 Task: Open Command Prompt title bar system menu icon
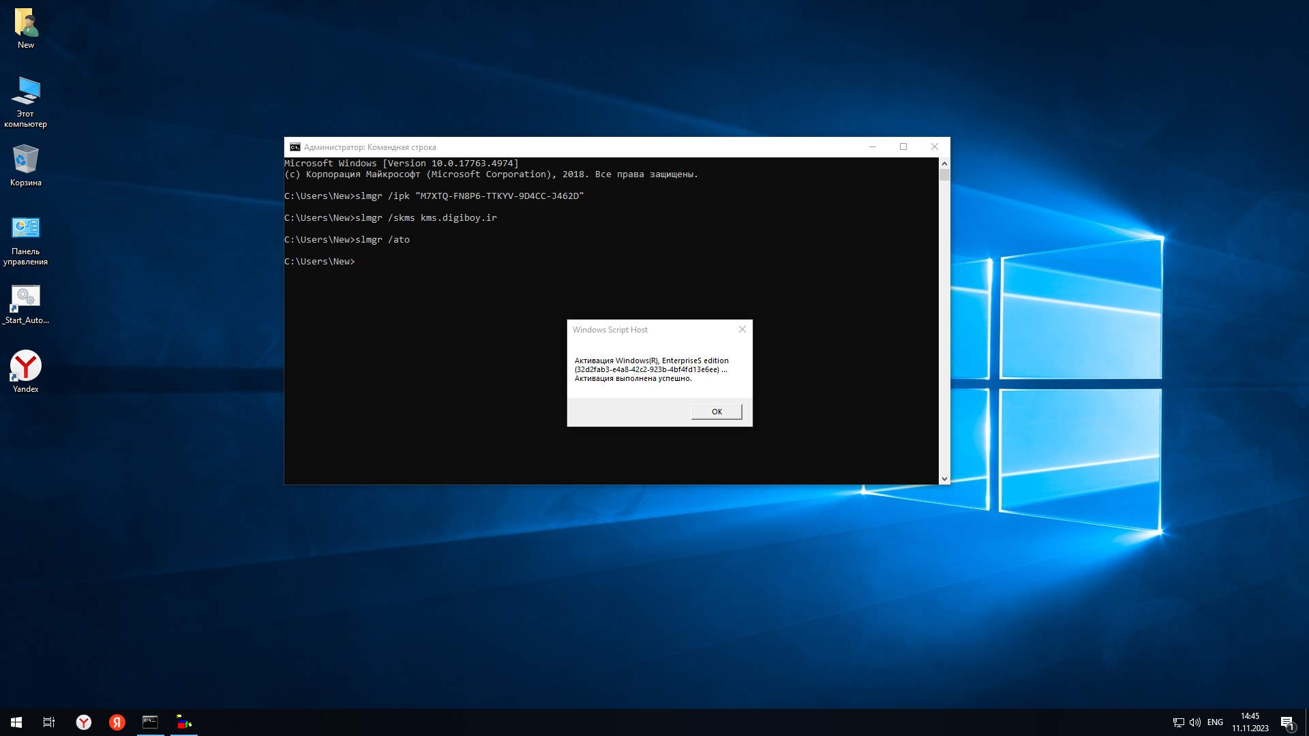coord(295,147)
